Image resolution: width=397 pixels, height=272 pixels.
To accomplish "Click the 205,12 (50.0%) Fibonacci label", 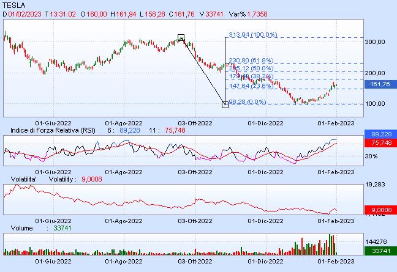I will [251, 68].
